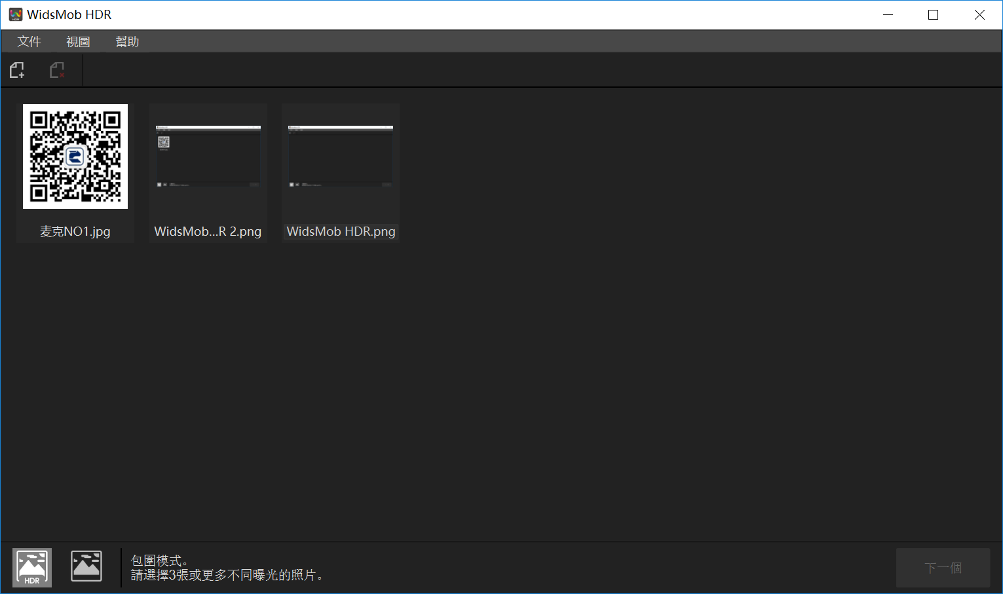Click the 麦克NO1.jpg file name

[x=75, y=231]
